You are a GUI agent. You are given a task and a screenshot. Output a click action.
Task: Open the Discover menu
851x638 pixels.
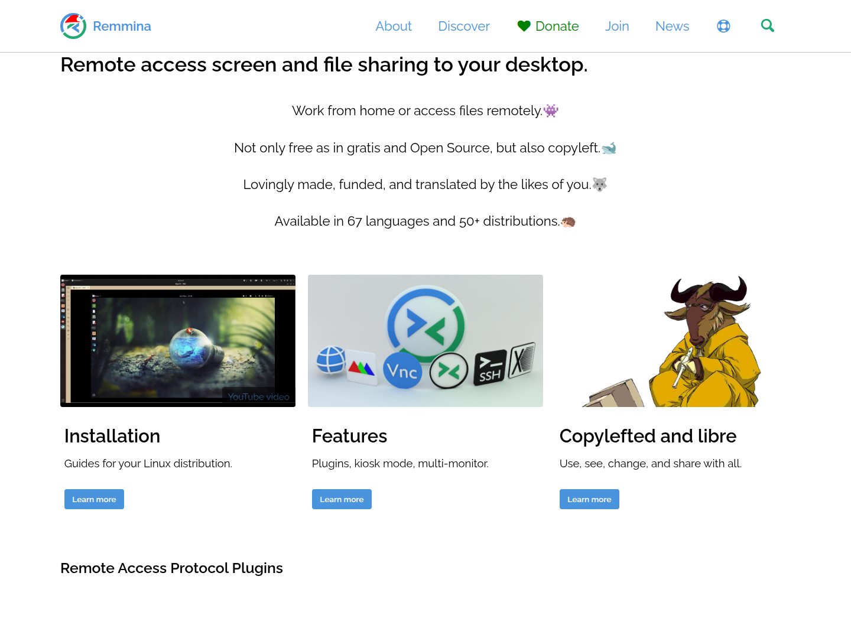[464, 26]
